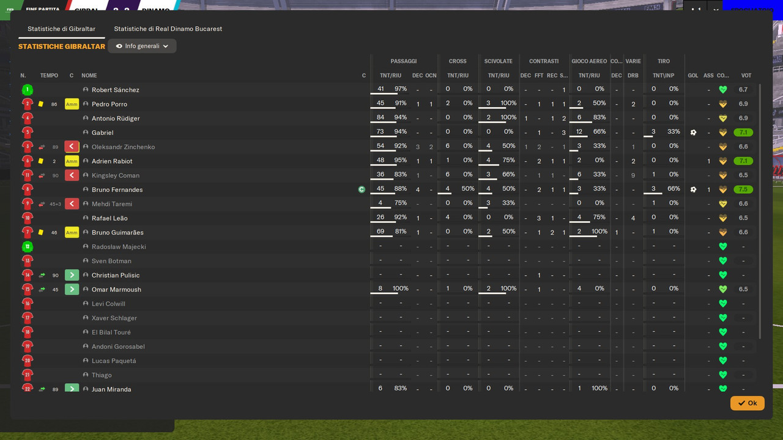This screenshot has width=783, height=440.
Task: Click Juan Miranda substituted-on arrow badge
Action: (72, 388)
